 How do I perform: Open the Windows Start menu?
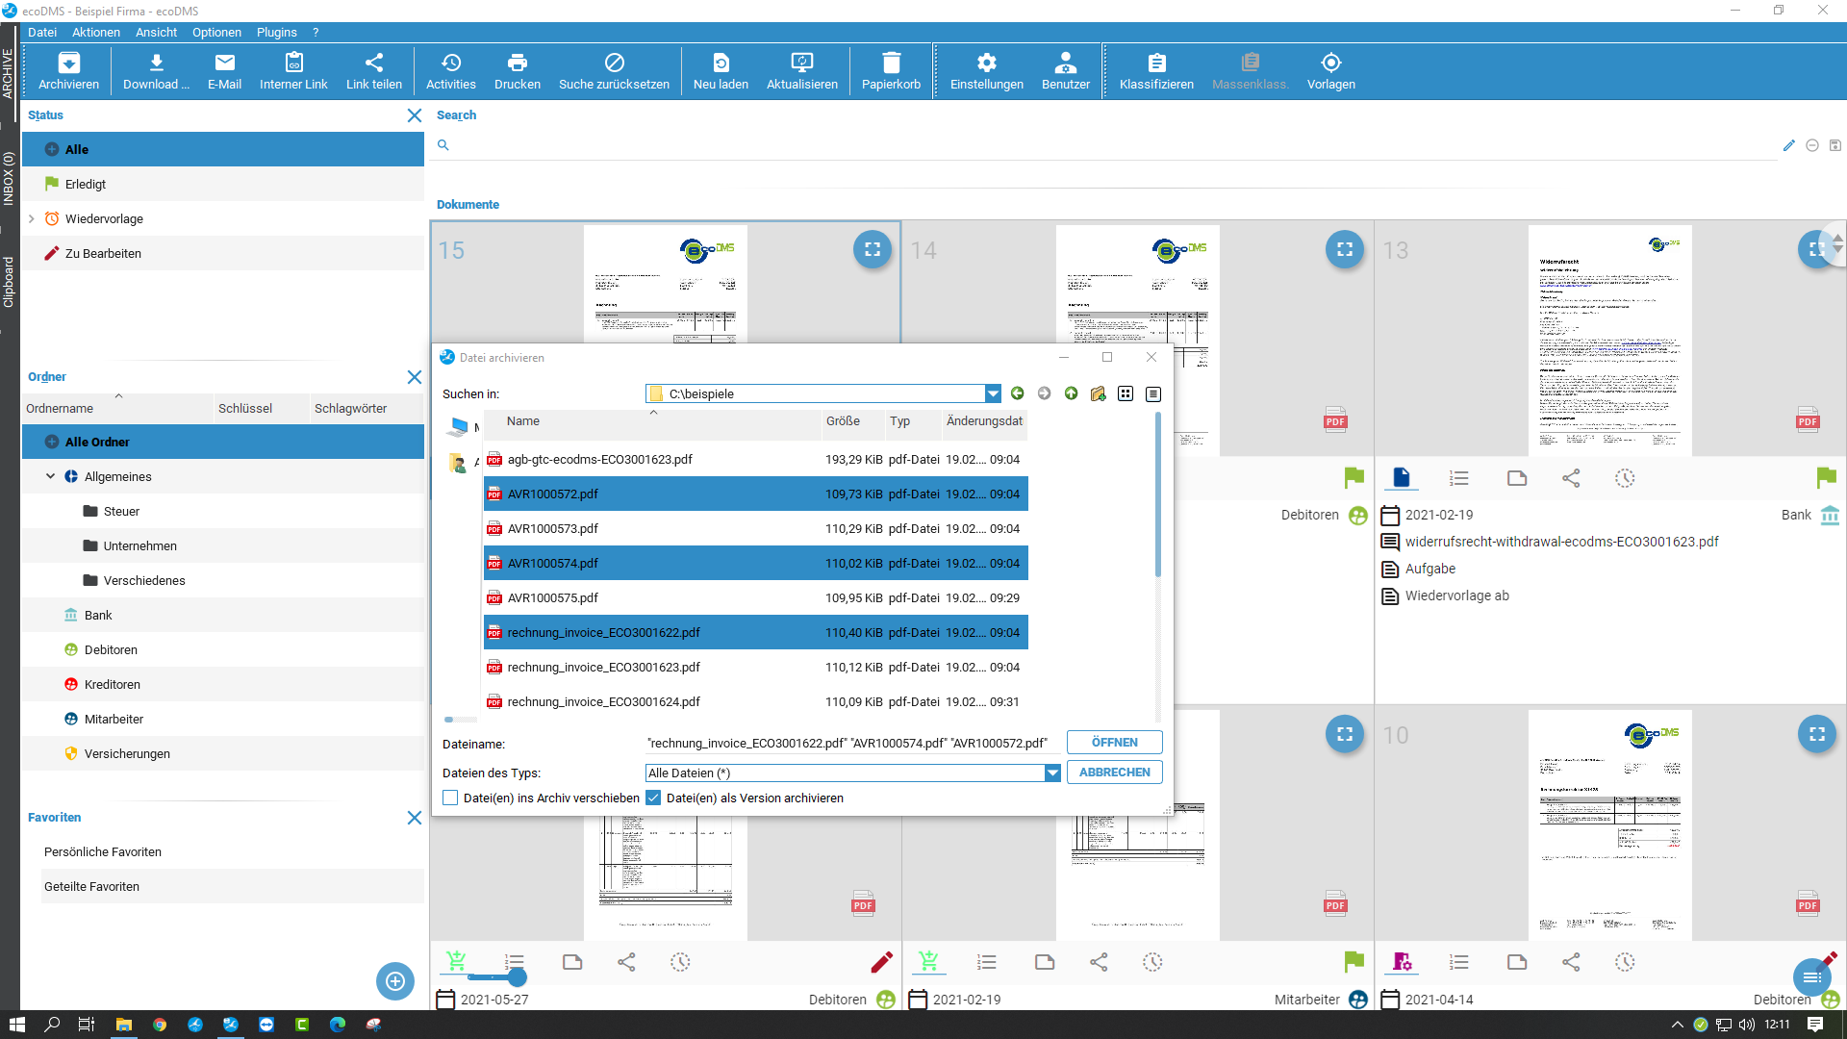pyautogui.click(x=16, y=1025)
